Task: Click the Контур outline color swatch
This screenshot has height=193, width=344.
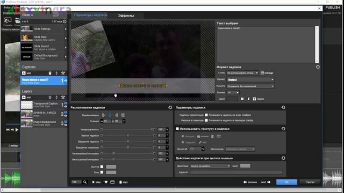Action: [x=111, y=167]
